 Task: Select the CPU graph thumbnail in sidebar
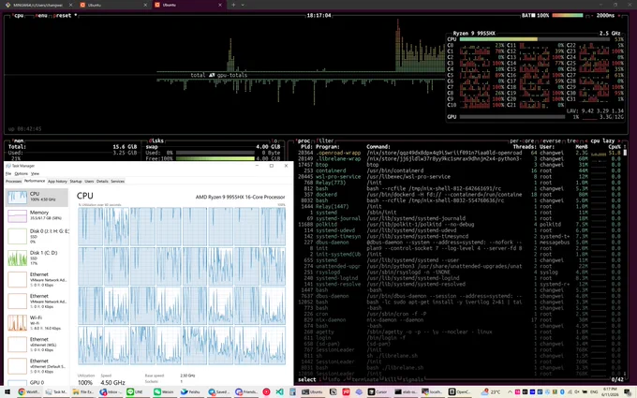(x=18, y=197)
